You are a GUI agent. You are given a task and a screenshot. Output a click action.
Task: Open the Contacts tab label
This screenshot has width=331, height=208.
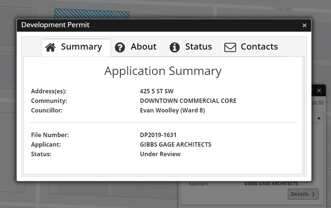(x=259, y=47)
